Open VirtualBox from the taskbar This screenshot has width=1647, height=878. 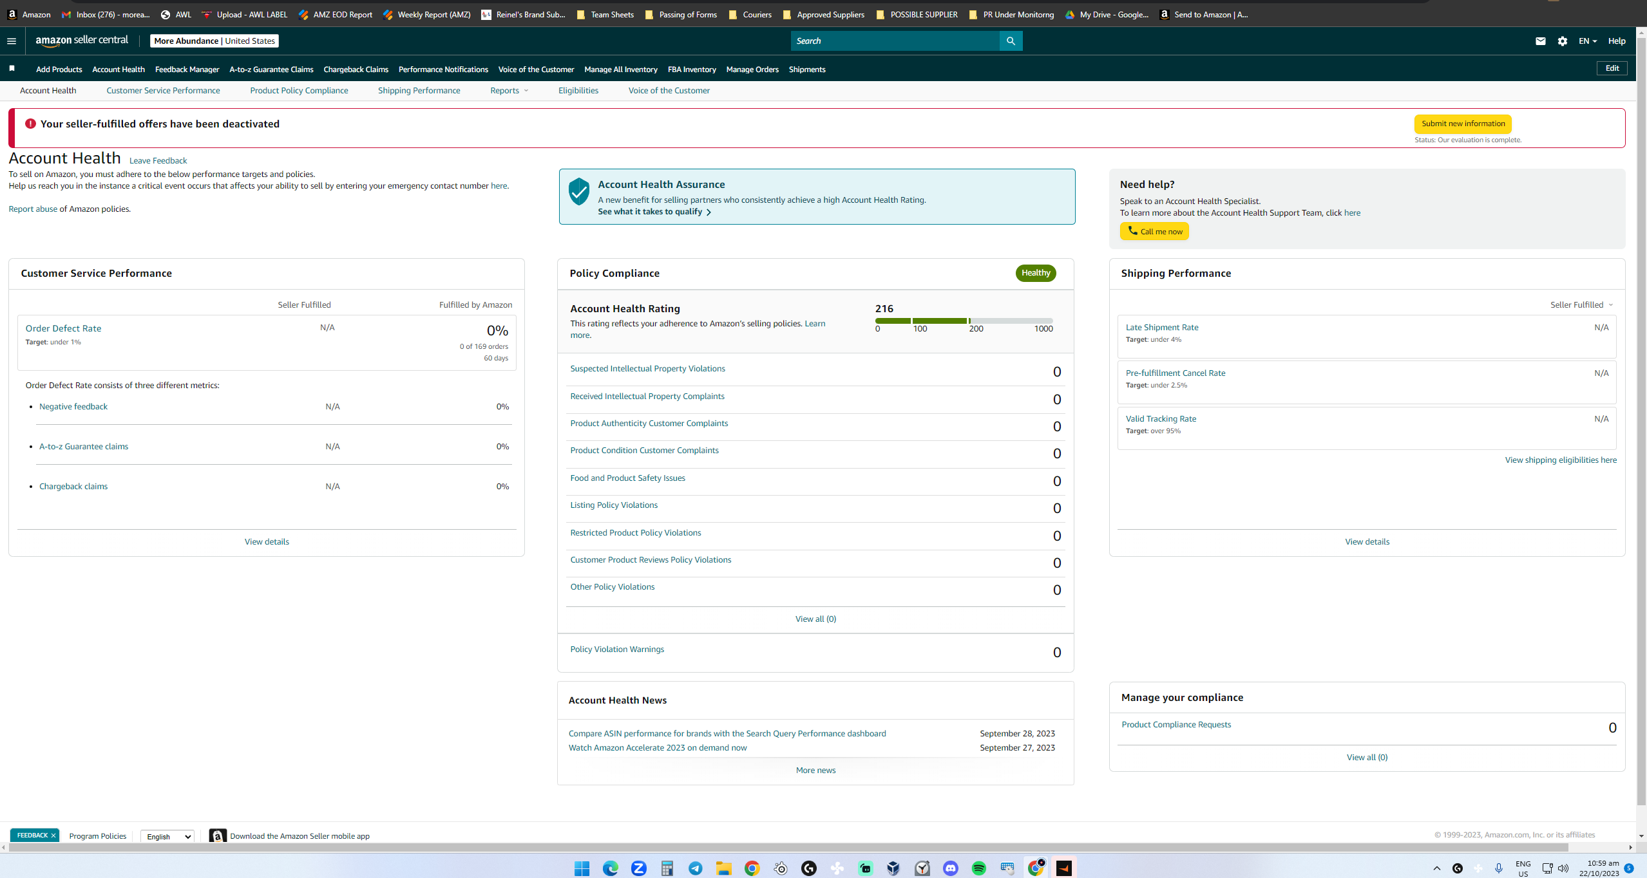[x=893, y=868]
